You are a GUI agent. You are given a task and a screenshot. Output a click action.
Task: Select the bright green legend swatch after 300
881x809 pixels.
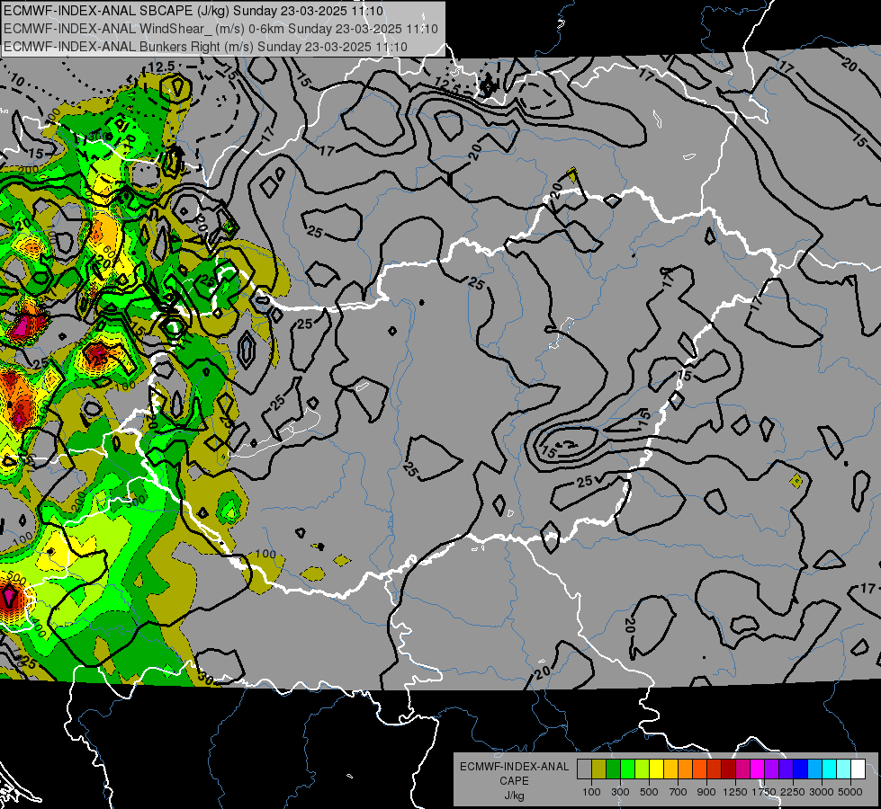pos(627,769)
